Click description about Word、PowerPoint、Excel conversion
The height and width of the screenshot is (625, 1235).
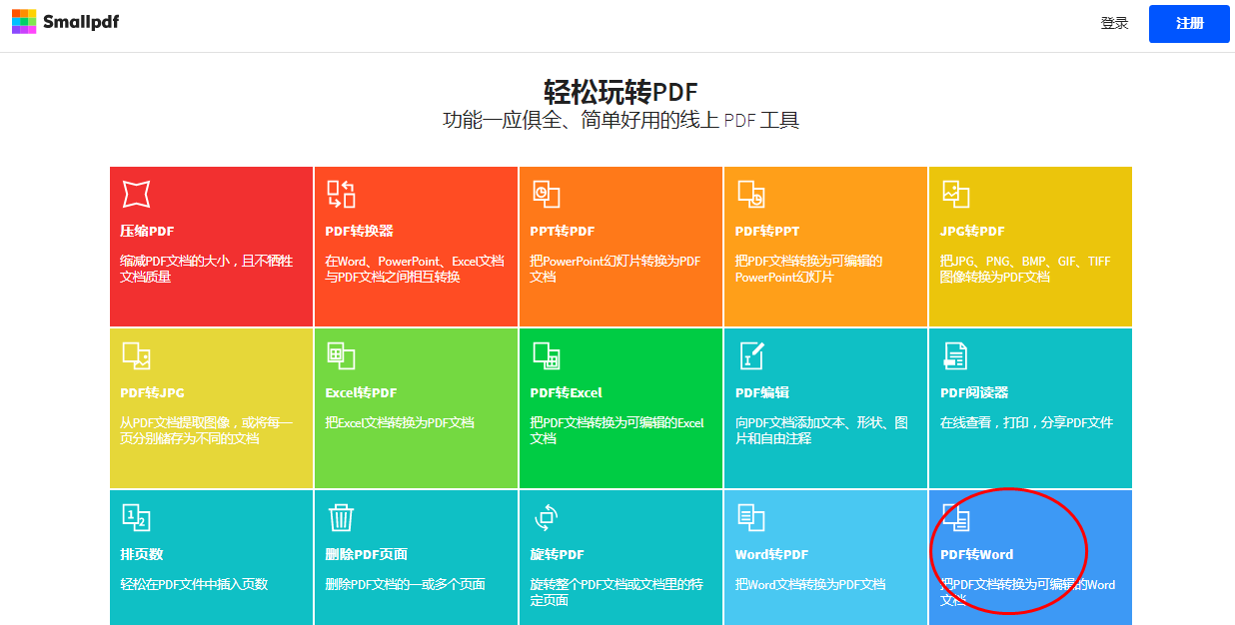(x=415, y=270)
